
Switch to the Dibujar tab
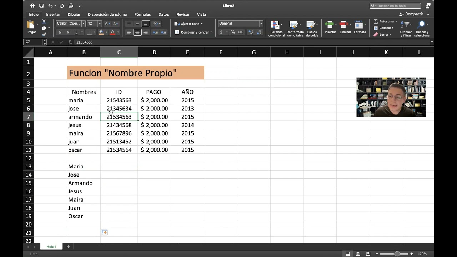[x=74, y=14]
